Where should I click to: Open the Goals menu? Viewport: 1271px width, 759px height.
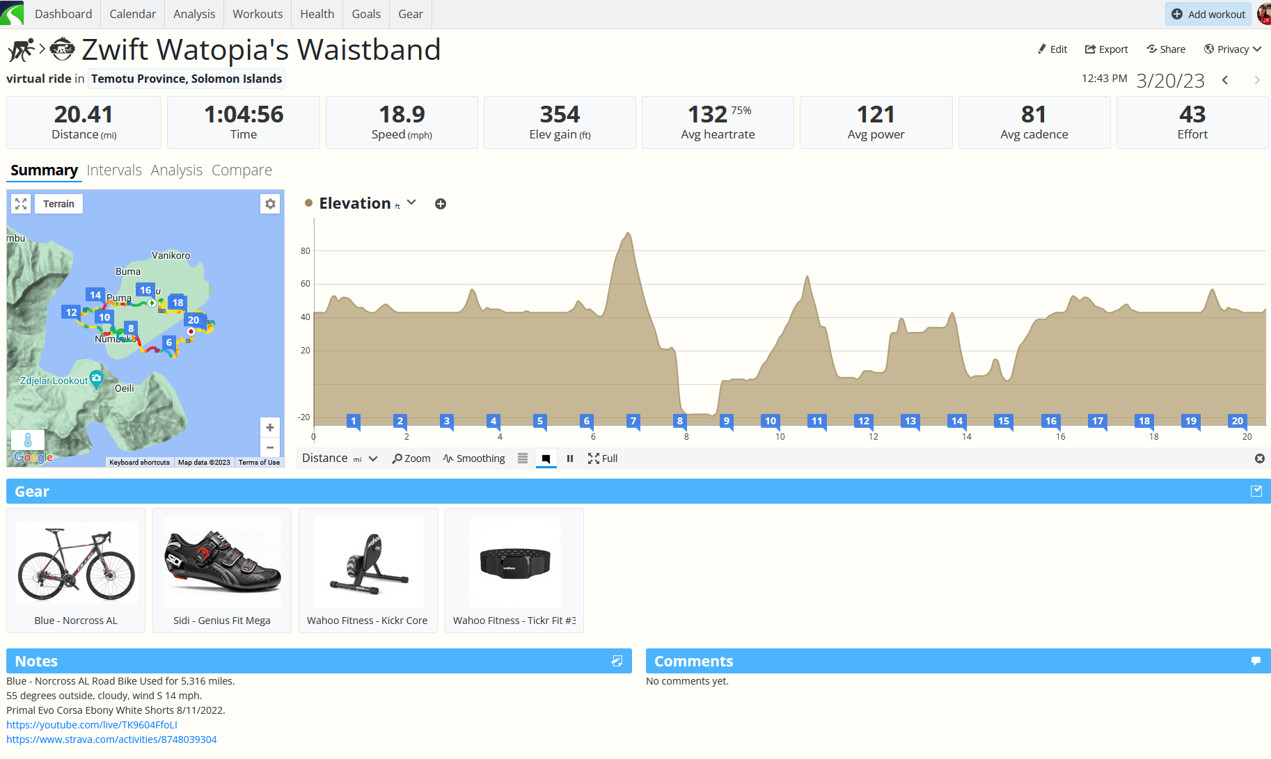[366, 14]
